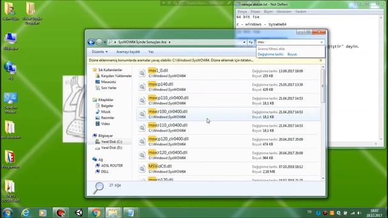Click the taskbar clock showing 18:02
Screen dimensions: 388x218
click(x=374, y=213)
